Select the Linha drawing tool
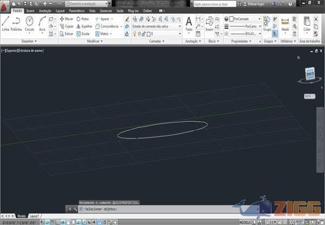Viewport: 325px width, 225px height. (x=5, y=24)
